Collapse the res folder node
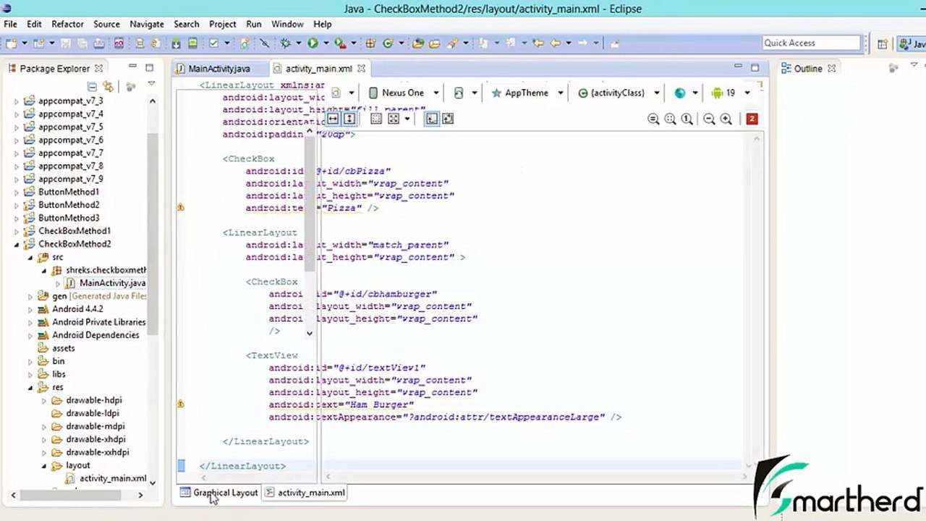The height and width of the screenshot is (521, 926). point(30,388)
